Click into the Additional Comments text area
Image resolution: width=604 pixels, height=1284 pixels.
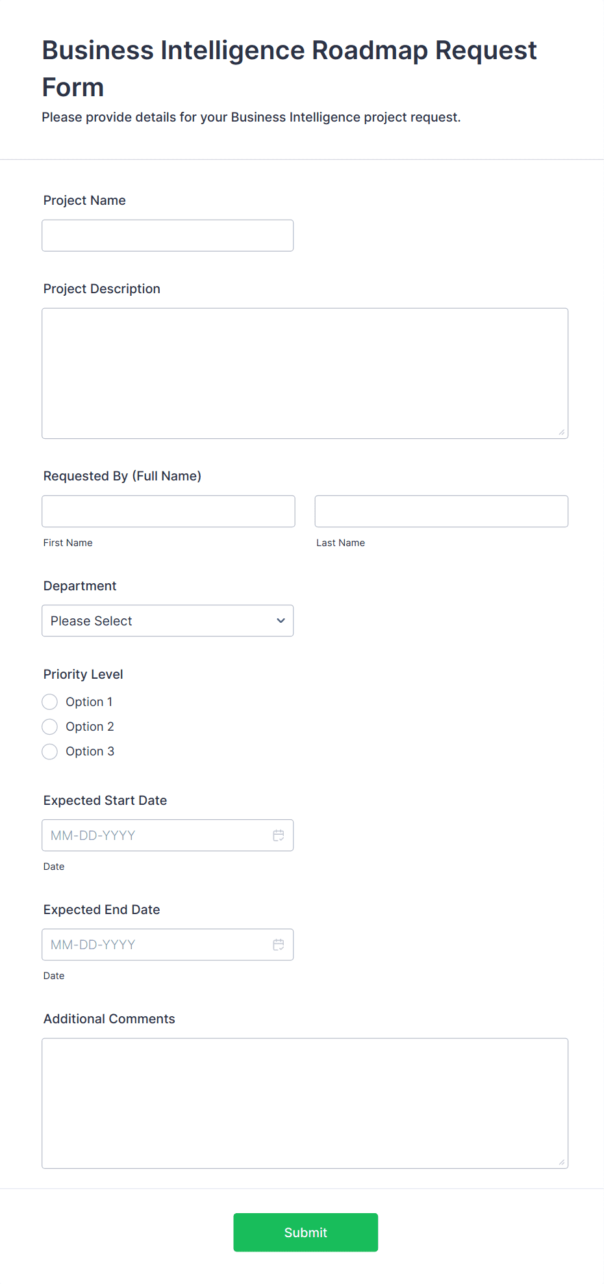pyautogui.click(x=305, y=1103)
